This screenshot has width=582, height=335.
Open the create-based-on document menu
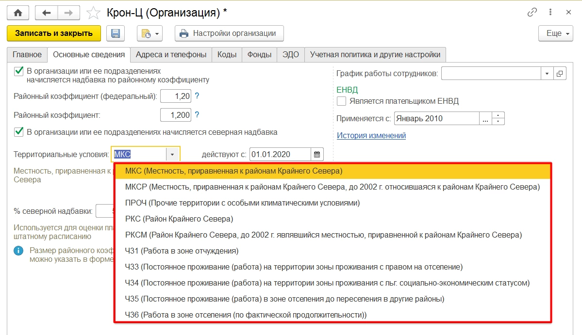150,33
